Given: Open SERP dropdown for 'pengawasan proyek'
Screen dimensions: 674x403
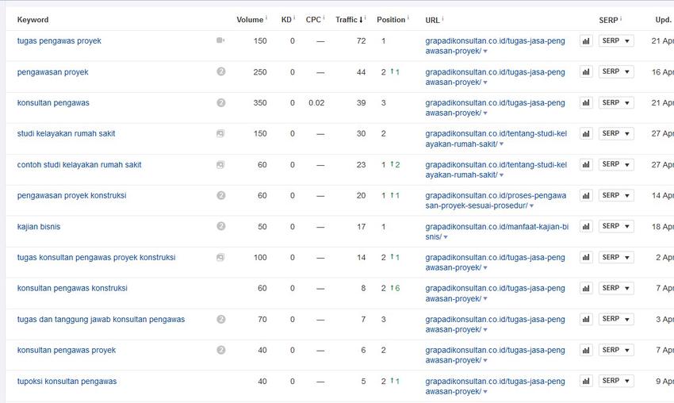Looking at the screenshot, I should pos(616,72).
